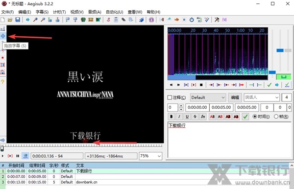
Task: Open subtitles with the folder icon
Action: pos(10,20)
